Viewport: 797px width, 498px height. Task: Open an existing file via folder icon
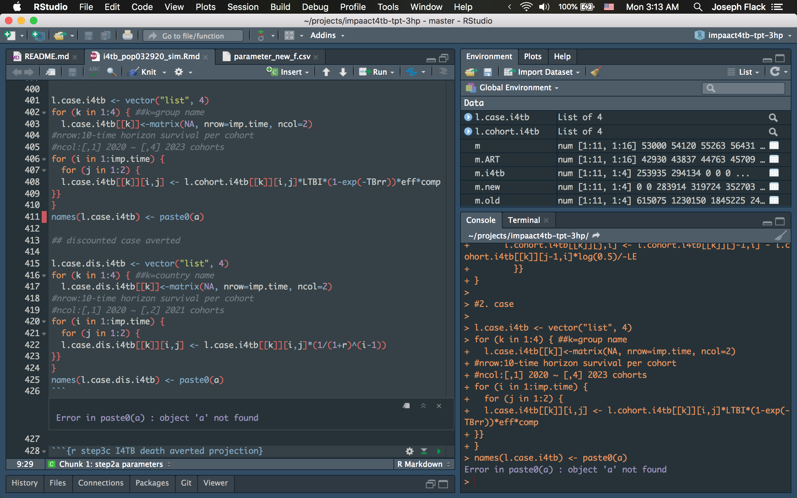[x=60, y=35]
